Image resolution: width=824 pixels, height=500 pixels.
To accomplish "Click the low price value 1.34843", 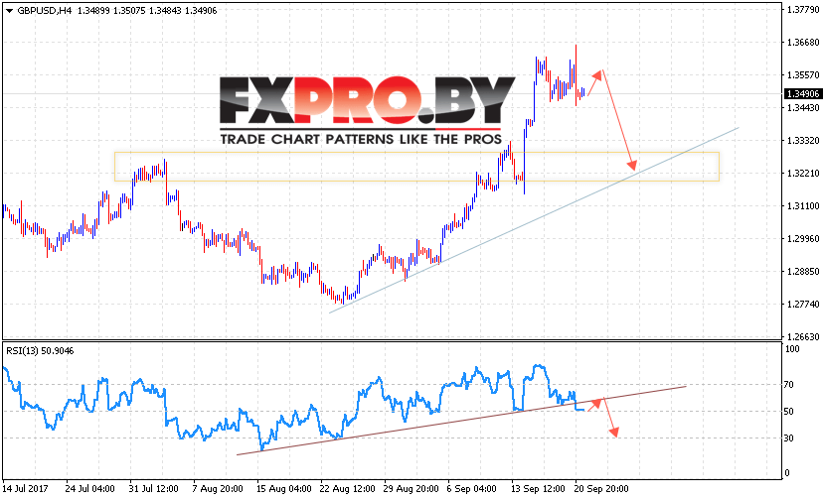I will point(165,11).
